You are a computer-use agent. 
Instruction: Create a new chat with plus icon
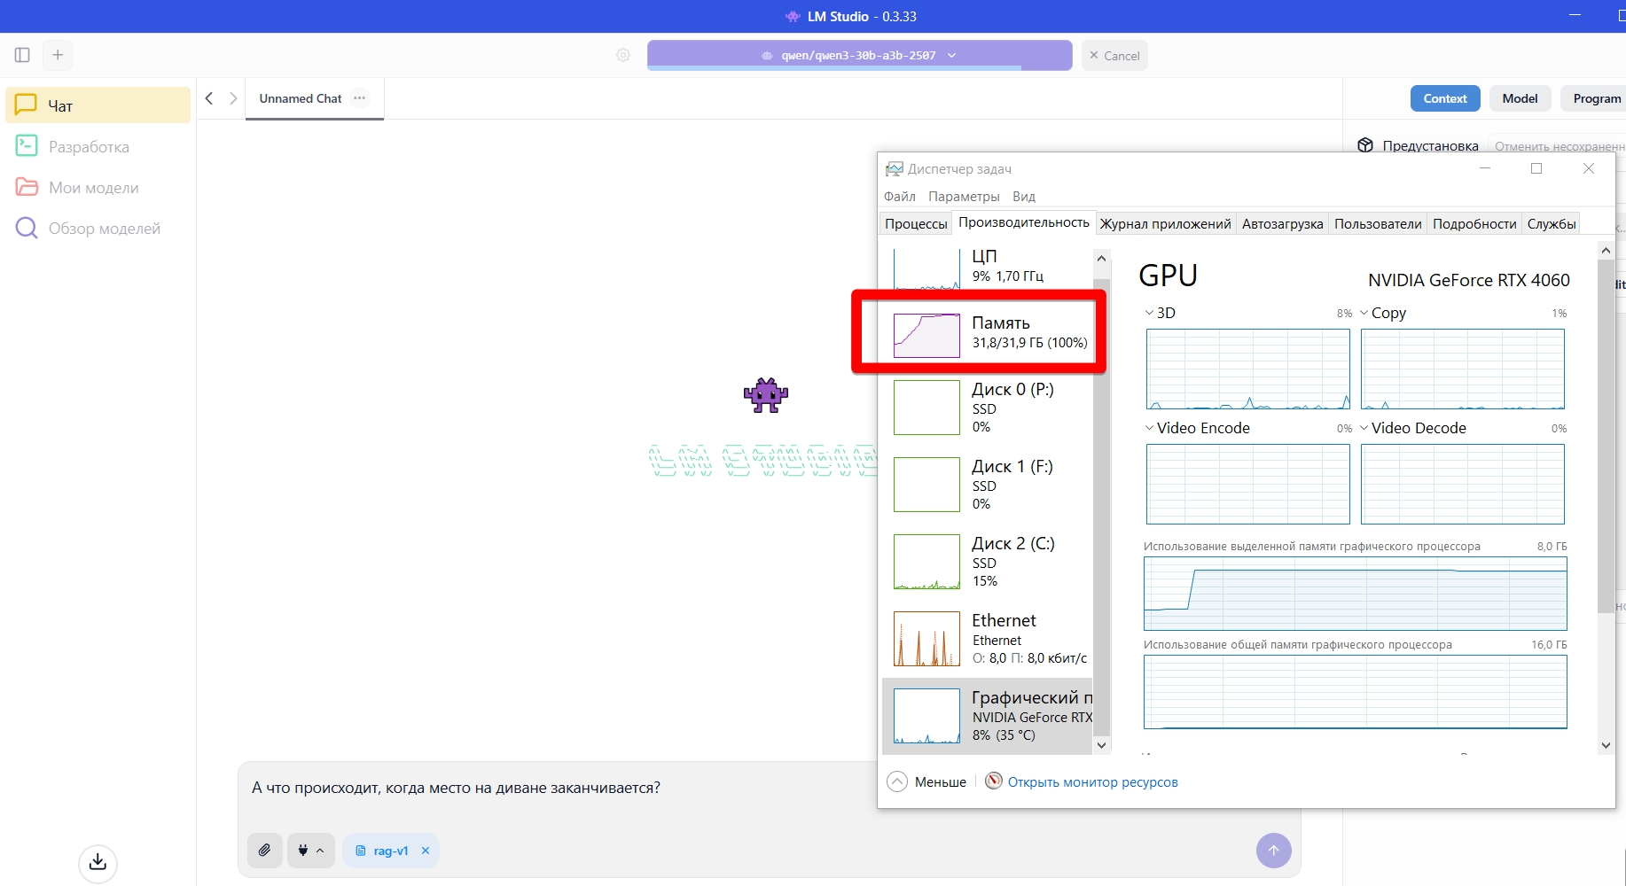(x=58, y=55)
